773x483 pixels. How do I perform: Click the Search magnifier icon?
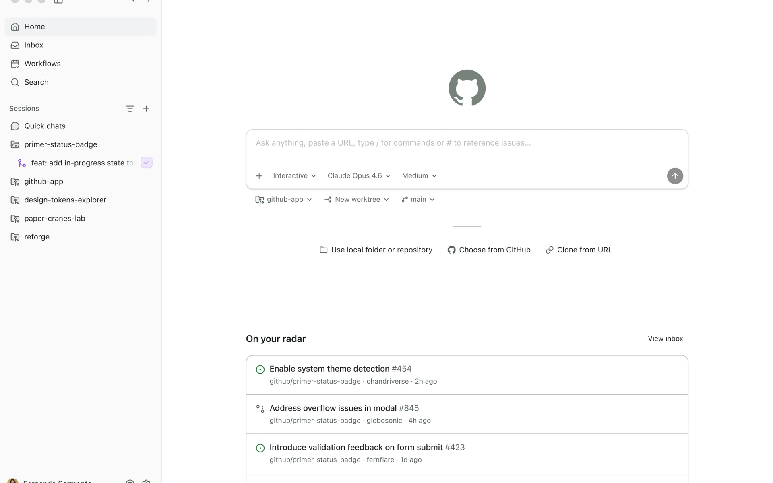15,82
